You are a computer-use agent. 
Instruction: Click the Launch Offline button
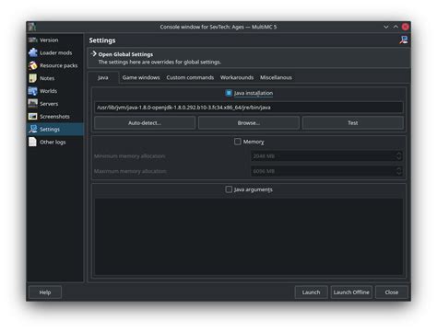click(351, 292)
